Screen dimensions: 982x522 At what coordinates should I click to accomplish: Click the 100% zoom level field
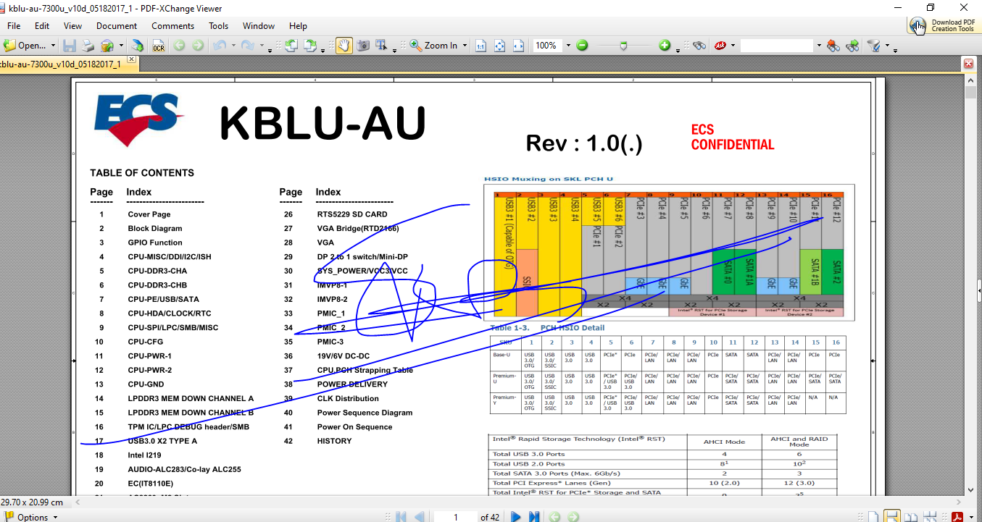coord(548,46)
